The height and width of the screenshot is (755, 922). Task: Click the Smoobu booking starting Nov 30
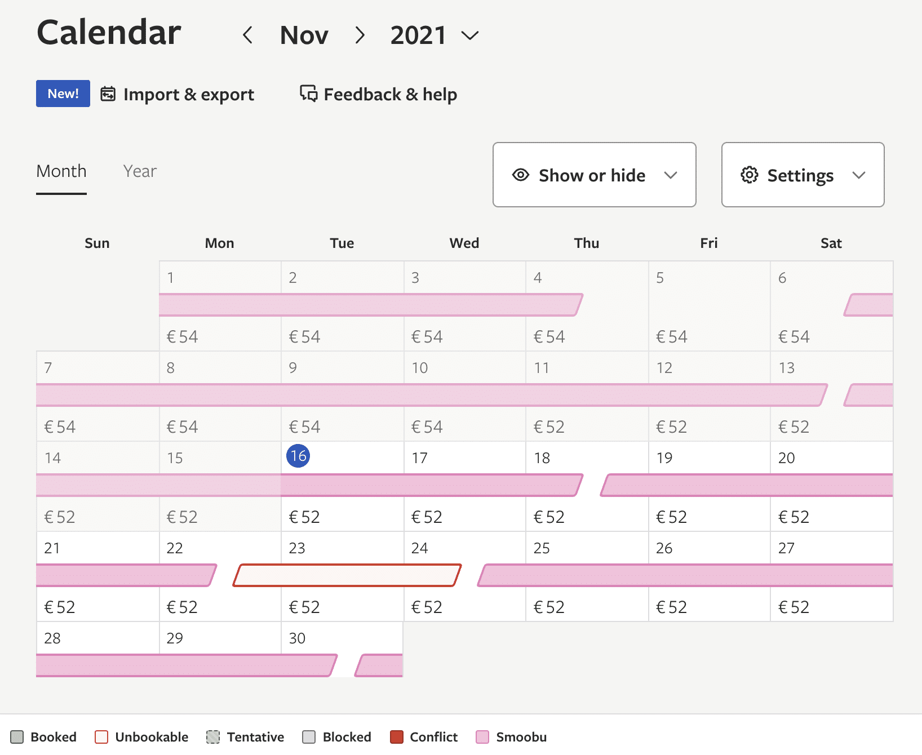[x=379, y=665]
